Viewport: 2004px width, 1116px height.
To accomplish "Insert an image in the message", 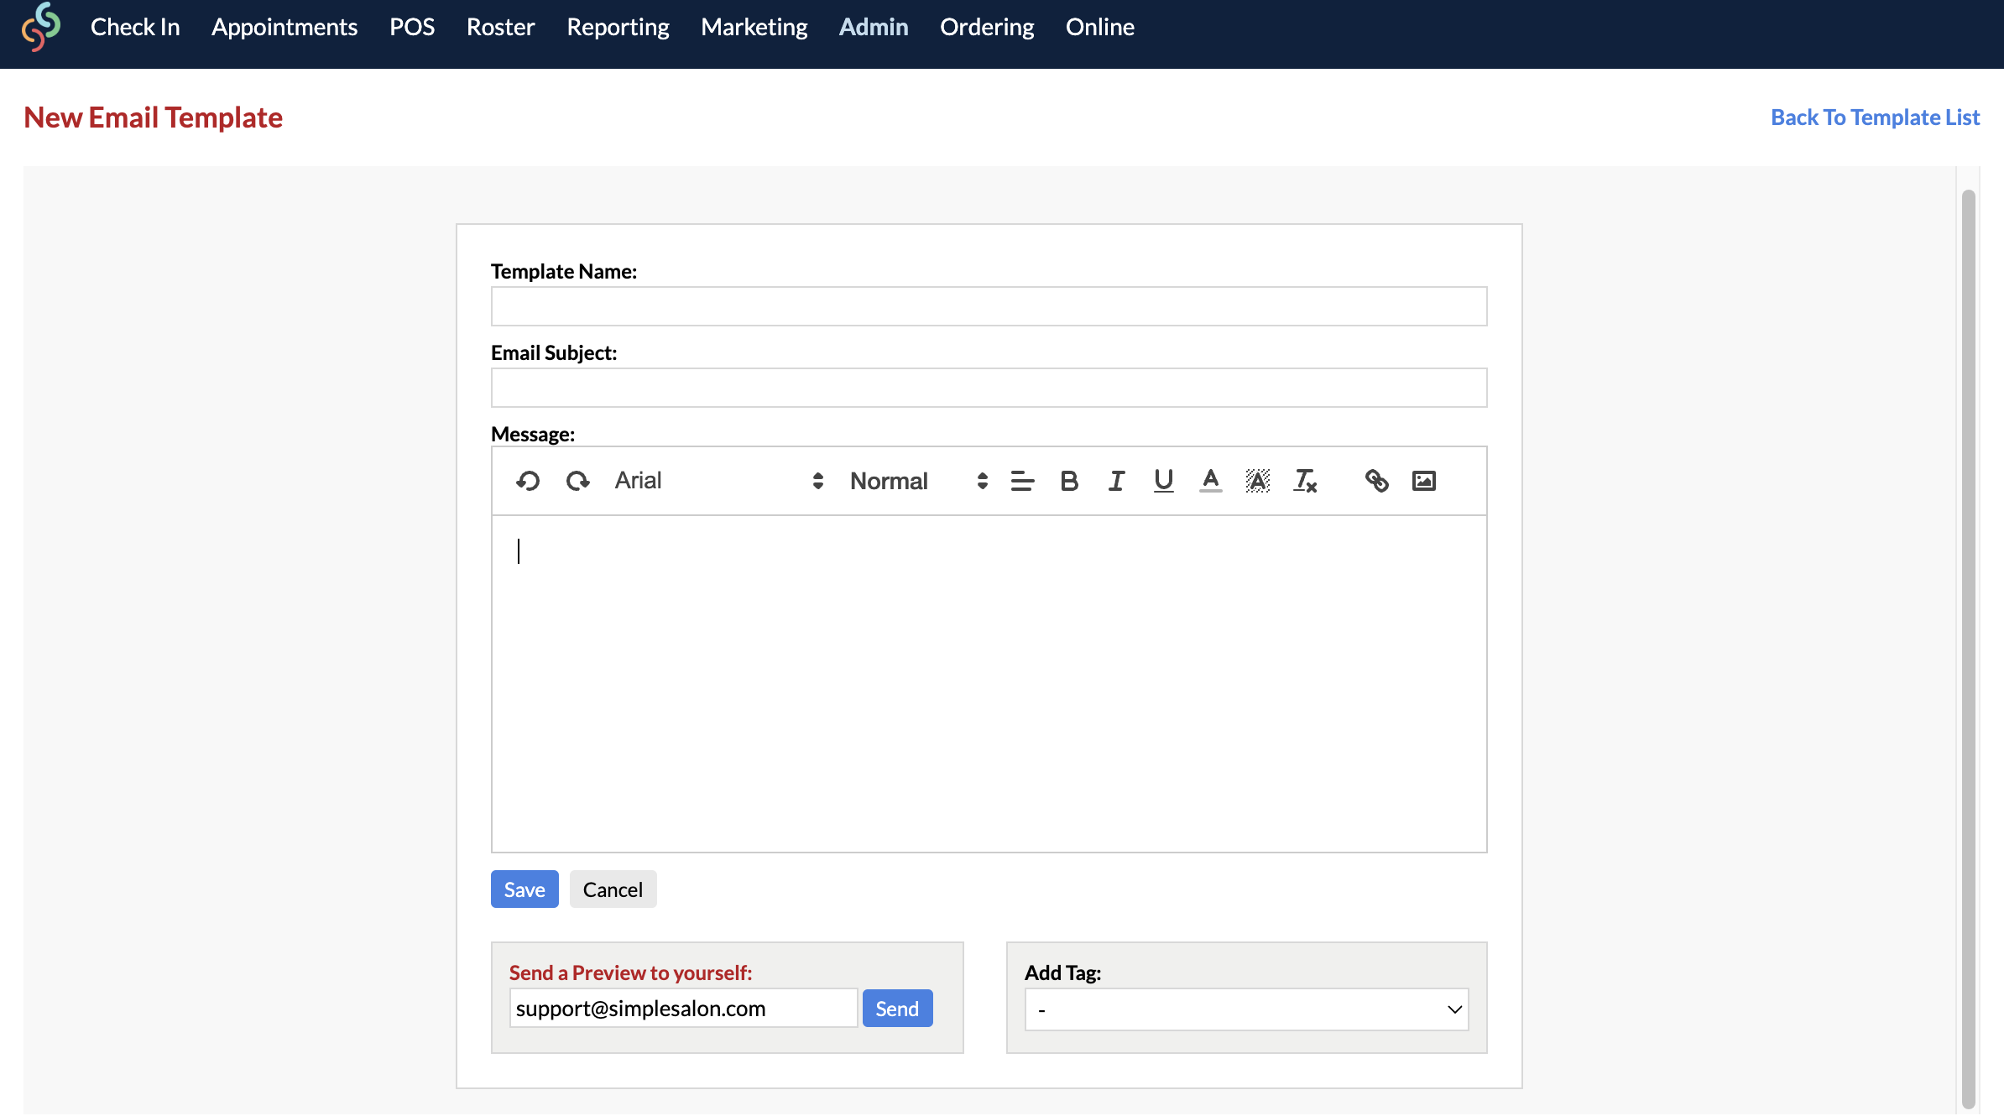I will tap(1424, 481).
